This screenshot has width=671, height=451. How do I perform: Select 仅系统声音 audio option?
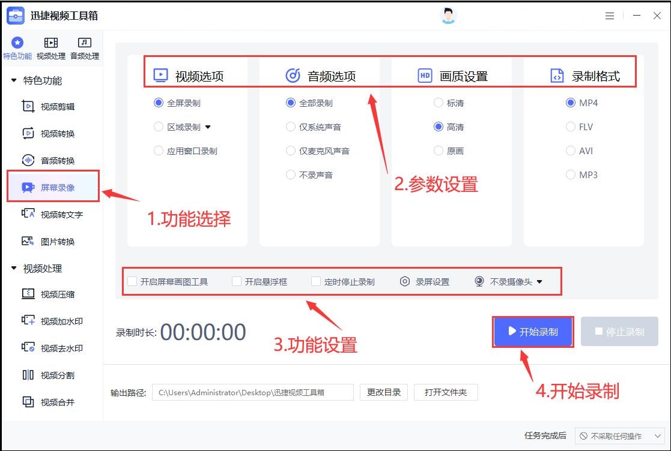point(314,127)
